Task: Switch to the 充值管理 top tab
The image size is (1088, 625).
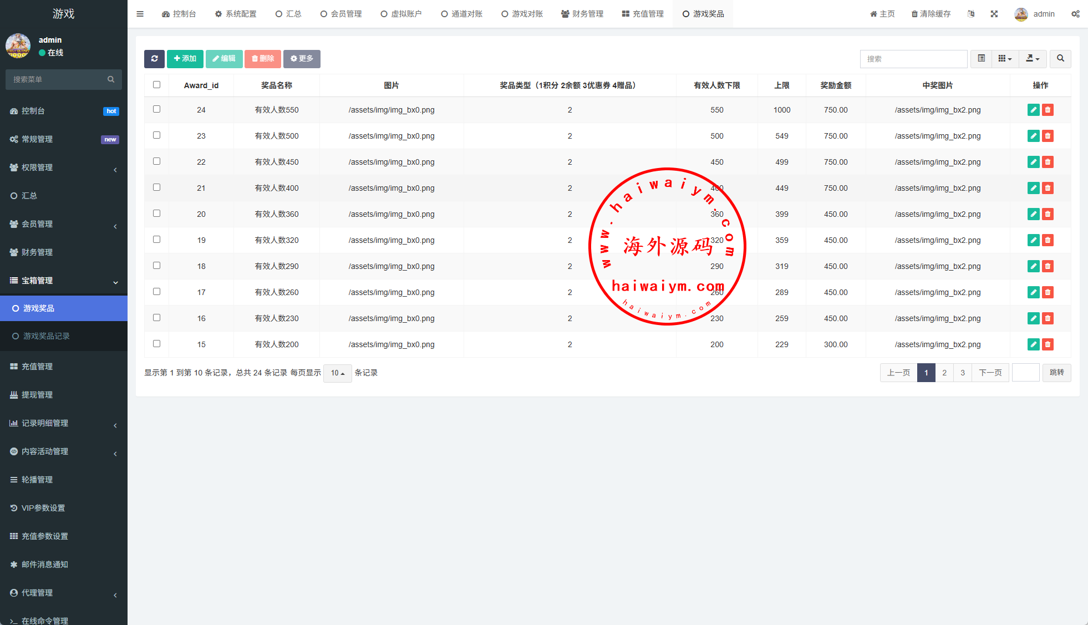Action: coord(643,14)
